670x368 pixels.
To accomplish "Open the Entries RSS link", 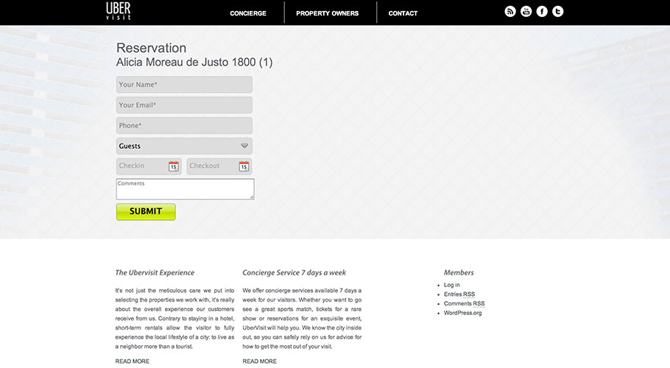I will pyautogui.click(x=459, y=294).
